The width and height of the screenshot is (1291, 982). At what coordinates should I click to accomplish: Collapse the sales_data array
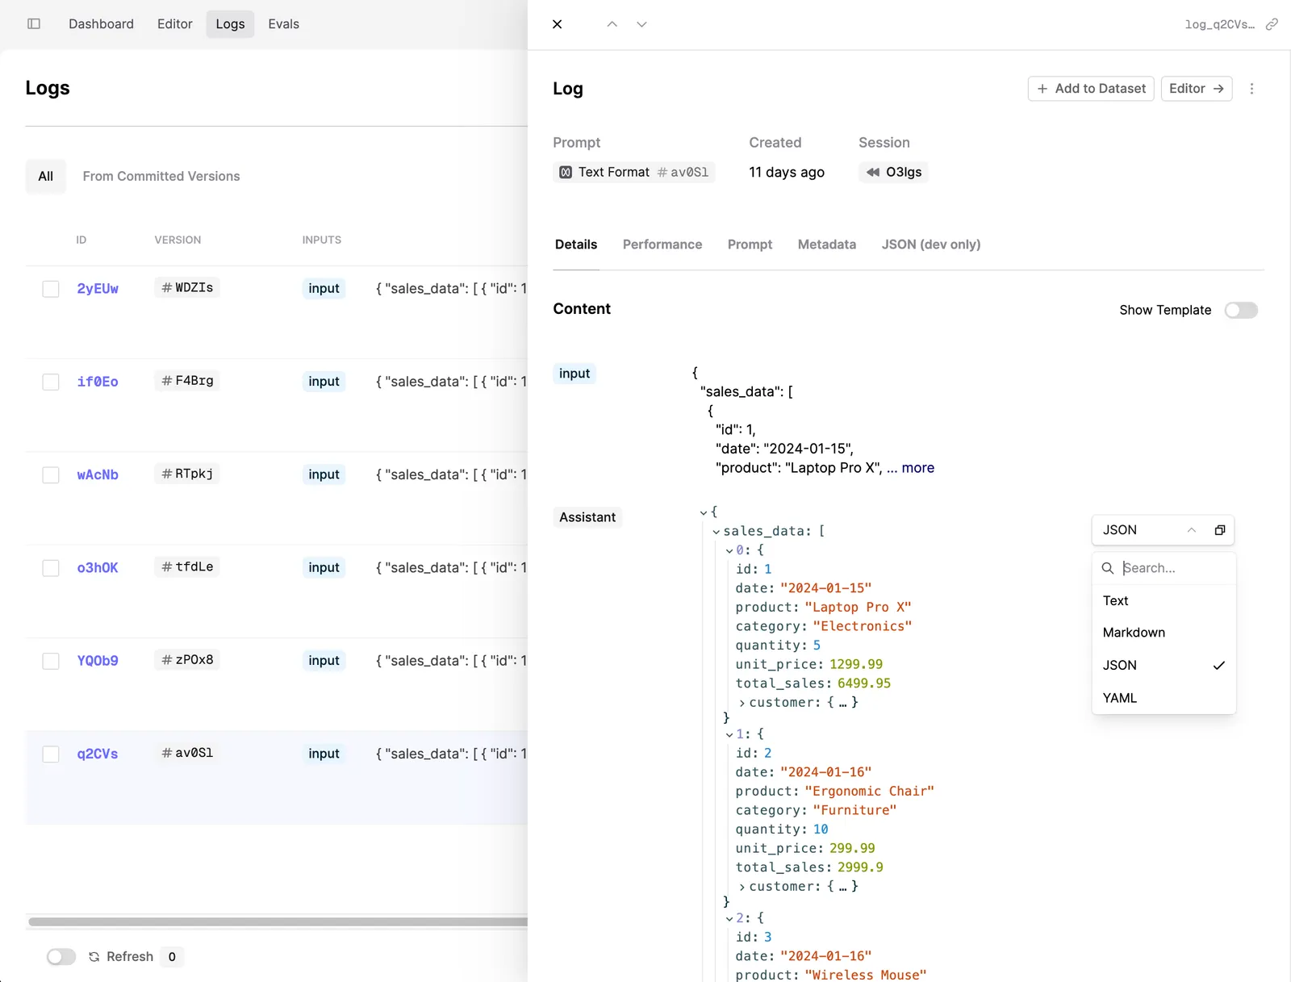click(x=717, y=532)
